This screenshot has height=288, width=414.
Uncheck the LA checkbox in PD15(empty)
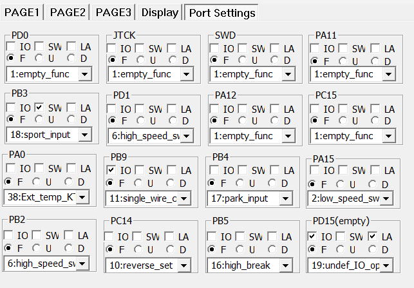[x=373, y=236]
